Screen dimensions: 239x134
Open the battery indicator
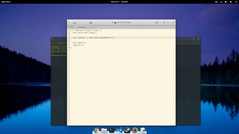tap(226, 2)
